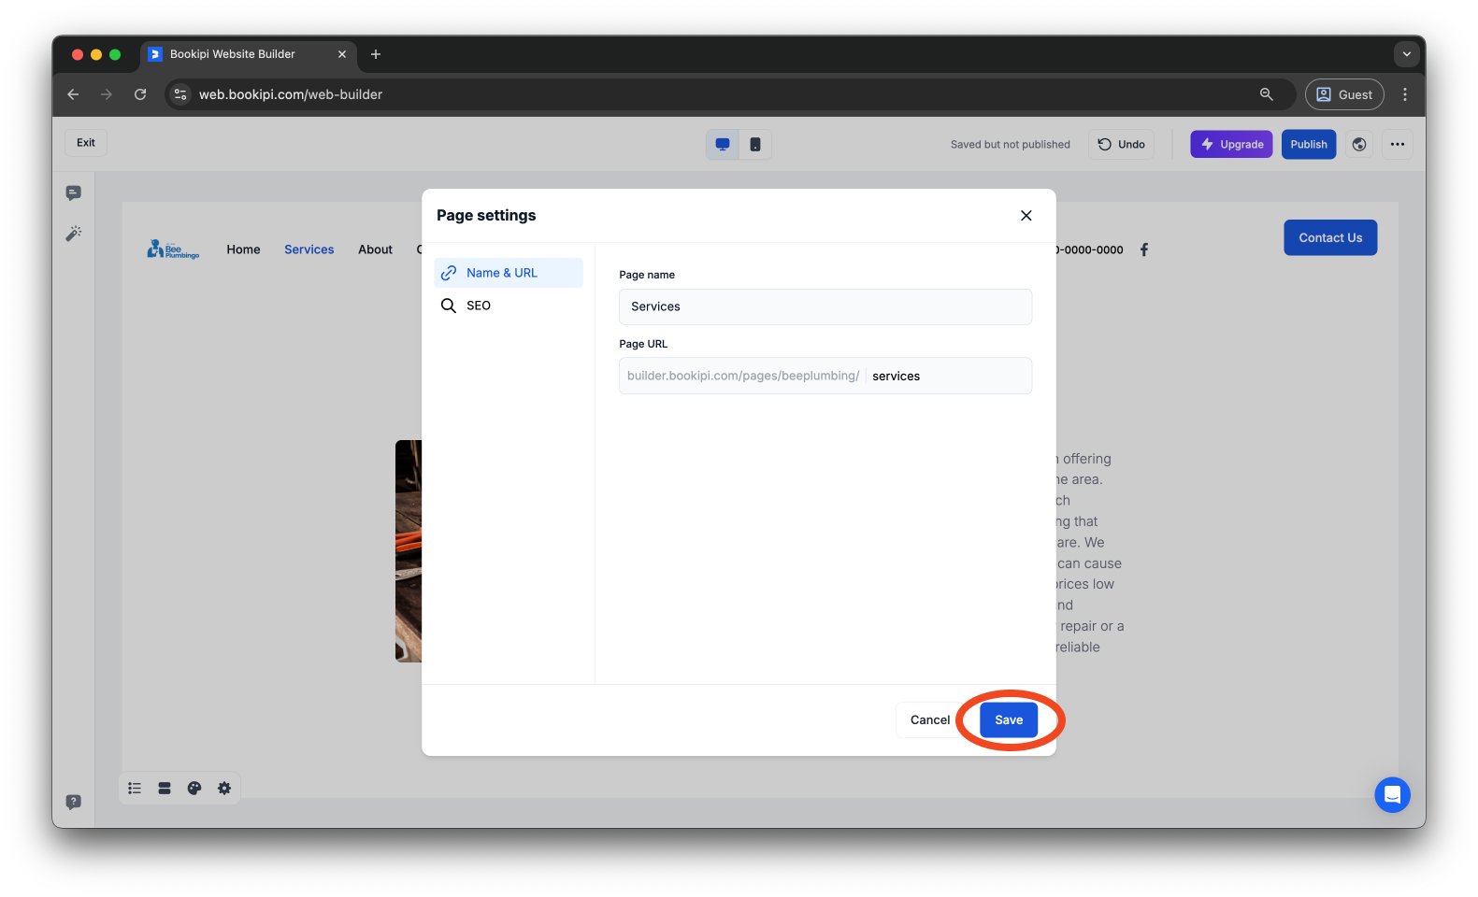Click the browser back arrow

point(73,94)
